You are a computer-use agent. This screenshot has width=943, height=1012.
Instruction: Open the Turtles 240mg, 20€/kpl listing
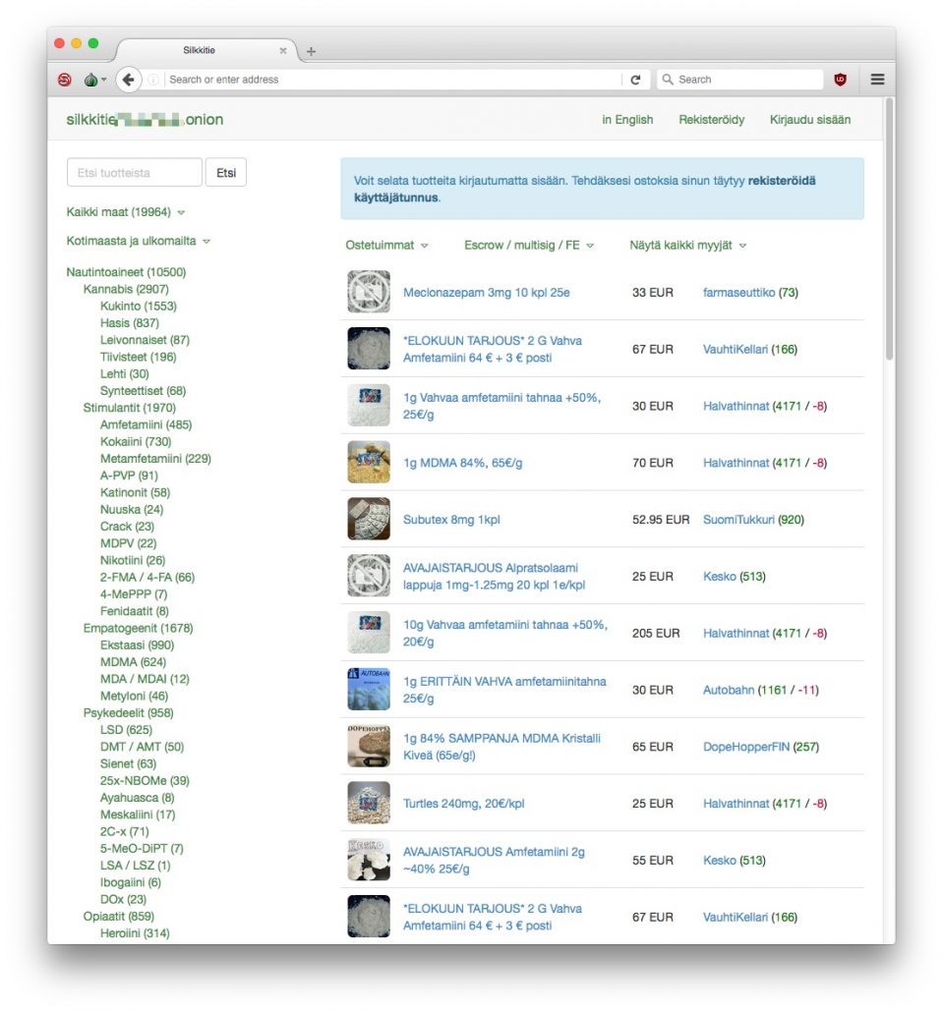[x=464, y=804]
